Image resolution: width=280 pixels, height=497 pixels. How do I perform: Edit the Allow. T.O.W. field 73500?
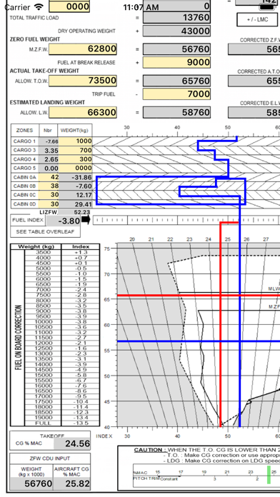tap(83, 81)
